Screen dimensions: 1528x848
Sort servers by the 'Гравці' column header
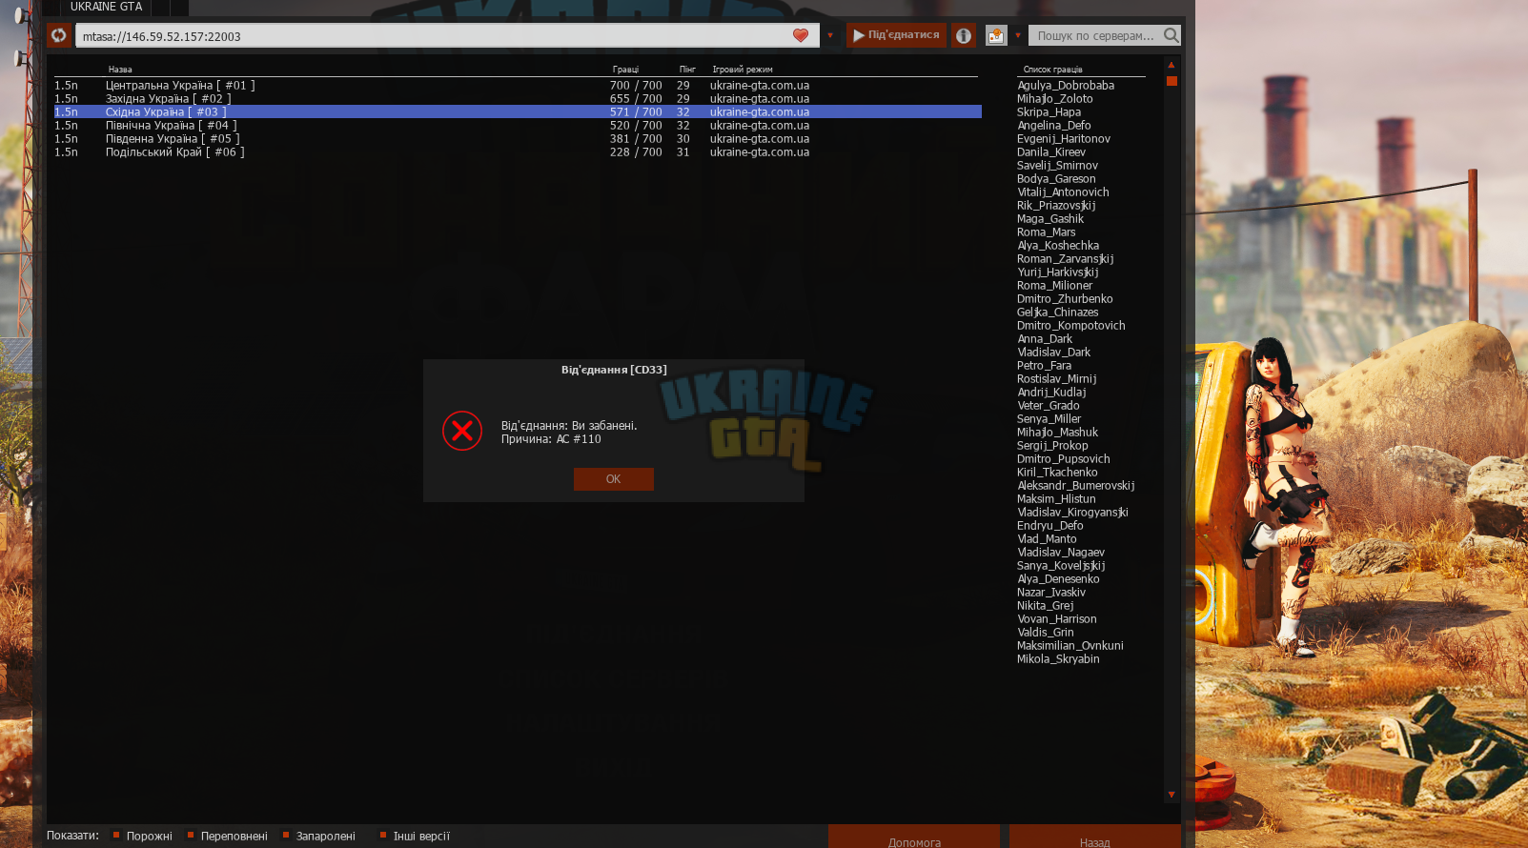click(x=625, y=70)
